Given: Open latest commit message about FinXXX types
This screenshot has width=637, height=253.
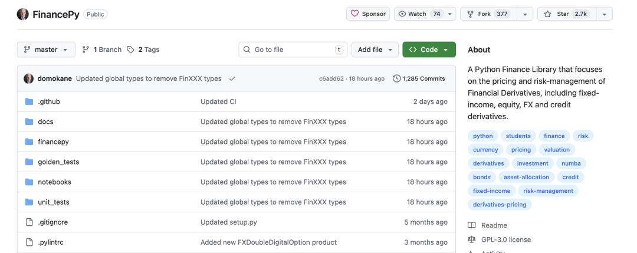Looking at the screenshot, I should point(149,78).
